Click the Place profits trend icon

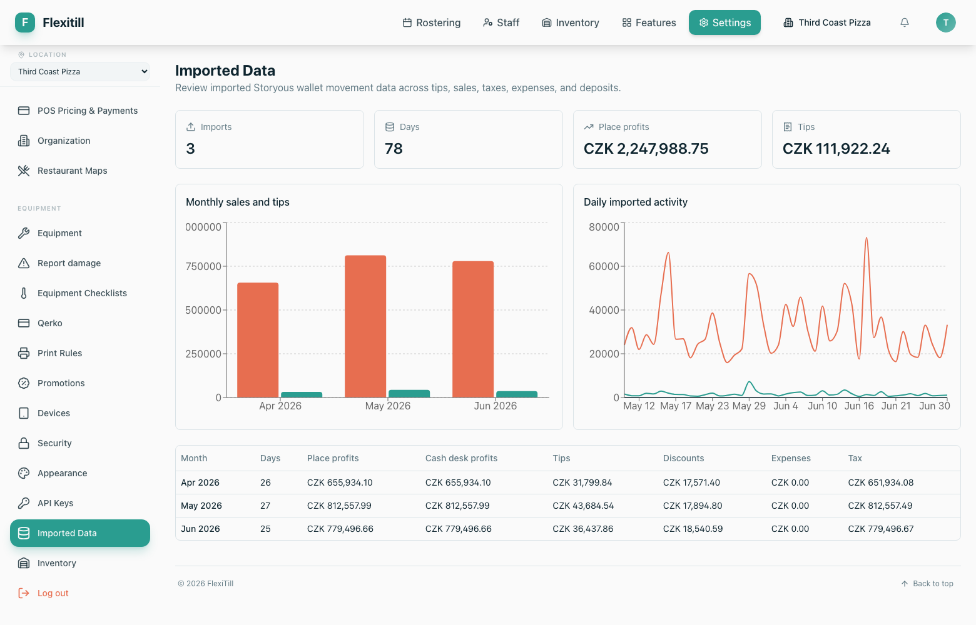[589, 127]
